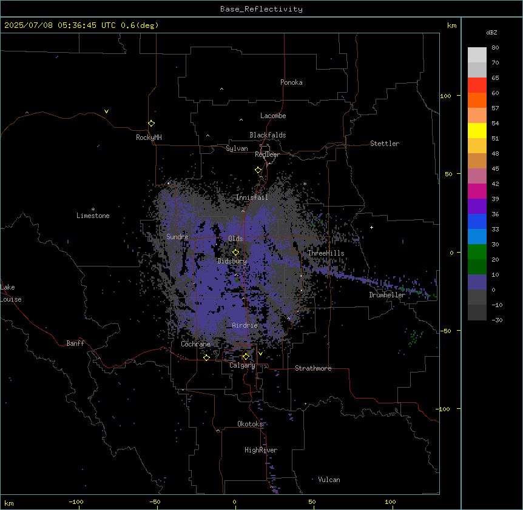Pick the magenta 42-39 dBZ legend band
This screenshot has height=510, width=523.
[x=477, y=191]
